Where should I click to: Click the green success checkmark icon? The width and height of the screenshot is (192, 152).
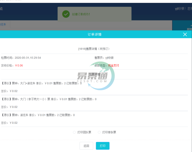click(66, 14)
